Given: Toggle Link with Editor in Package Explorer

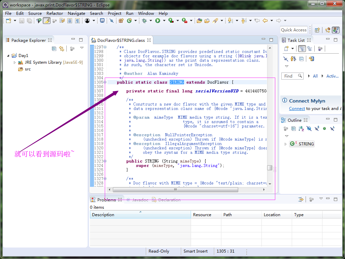Looking at the screenshot, I should click(x=62, y=49).
